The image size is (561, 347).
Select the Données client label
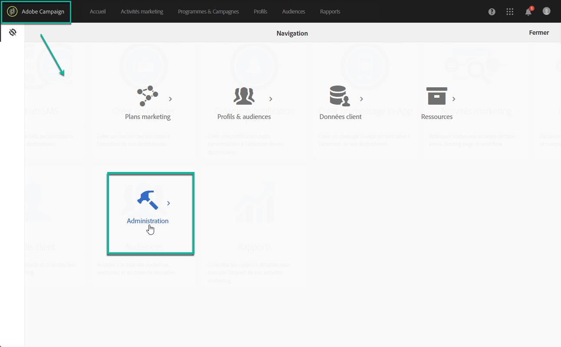point(340,117)
